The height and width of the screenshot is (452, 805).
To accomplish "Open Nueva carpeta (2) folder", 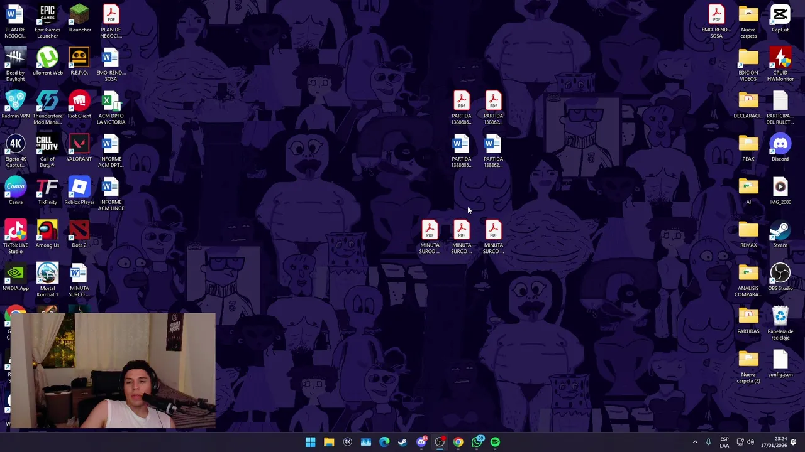I will [748, 367].
